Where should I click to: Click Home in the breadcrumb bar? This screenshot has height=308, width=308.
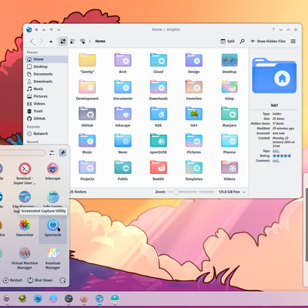tap(100, 41)
